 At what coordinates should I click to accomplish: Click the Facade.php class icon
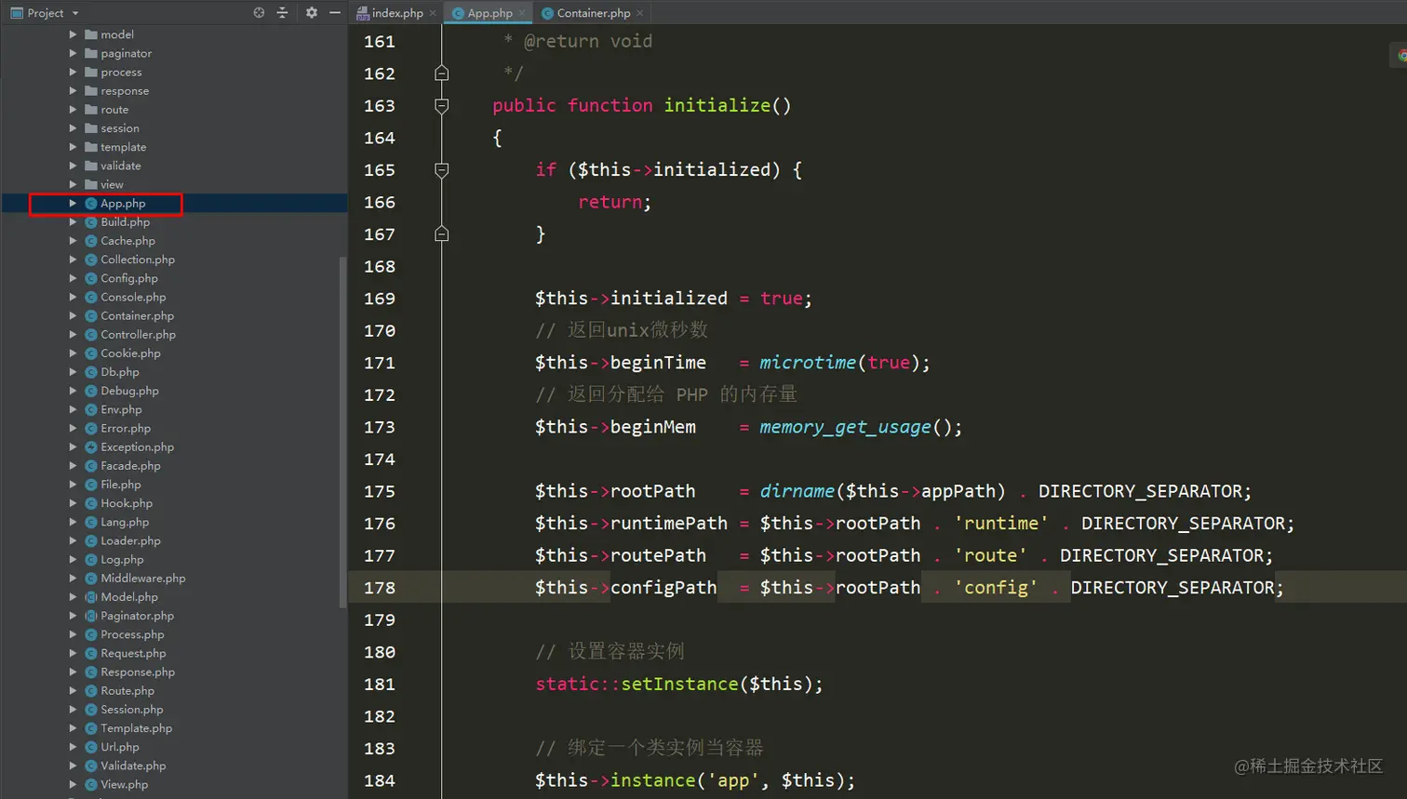[91, 466]
